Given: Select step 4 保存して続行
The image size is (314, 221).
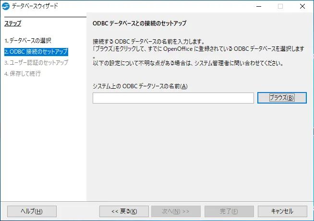Looking at the screenshot, I should tap(22, 73).
